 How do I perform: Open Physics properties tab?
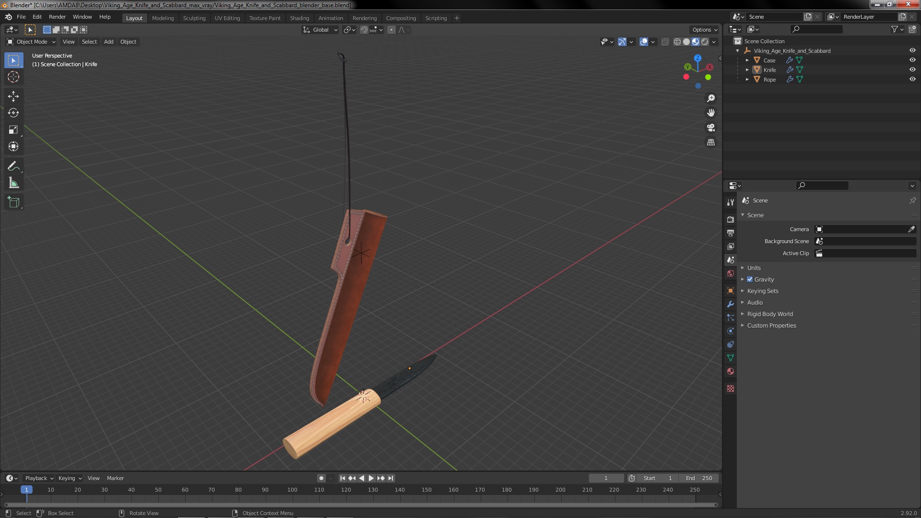pyautogui.click(x=731, y=331)
